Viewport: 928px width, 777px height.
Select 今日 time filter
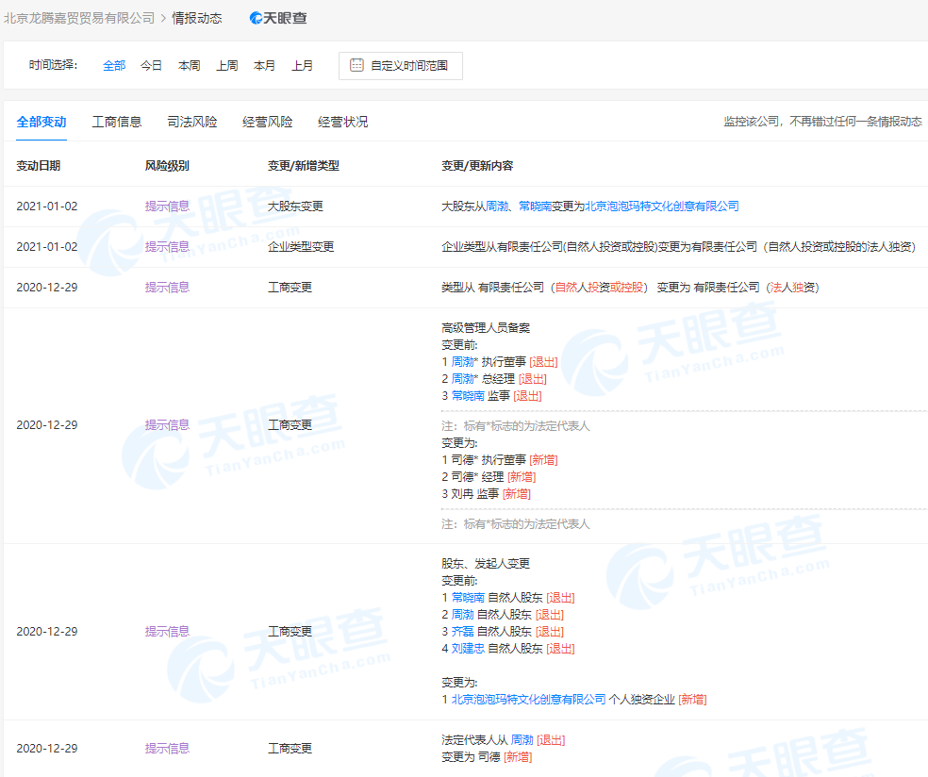[152, 66]
